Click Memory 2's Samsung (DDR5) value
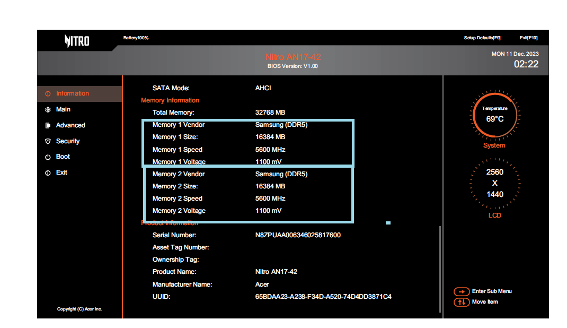The height and width of the screenshot is (328, 567). (x=281, y=174)
